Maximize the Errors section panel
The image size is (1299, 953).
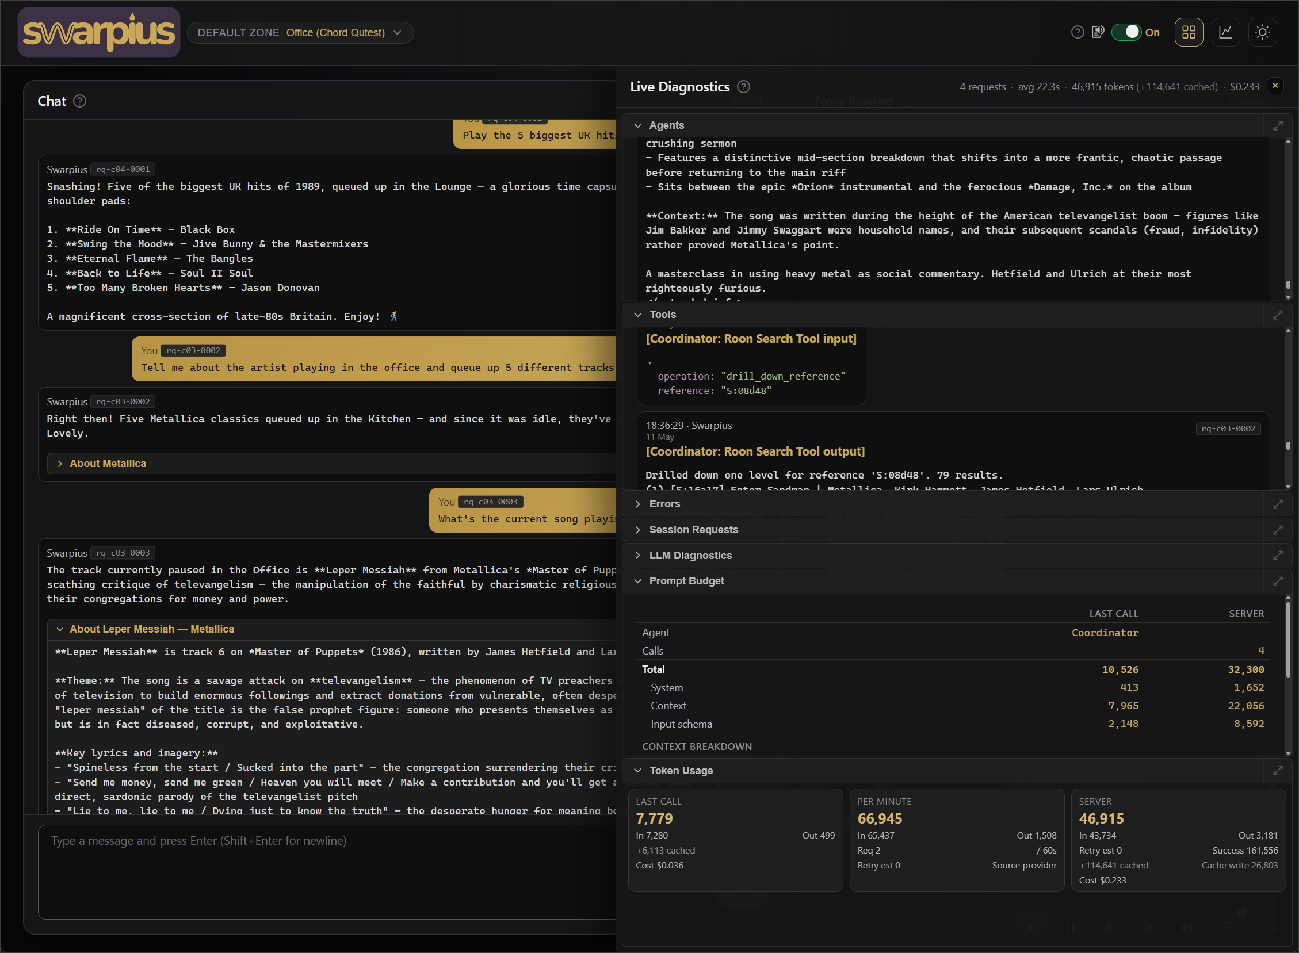point(1278,504)
